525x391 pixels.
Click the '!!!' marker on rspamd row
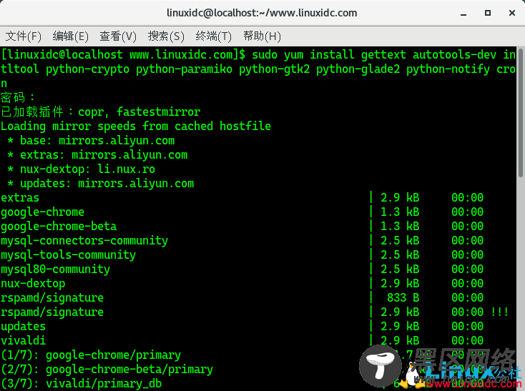(x=499, y=312)
